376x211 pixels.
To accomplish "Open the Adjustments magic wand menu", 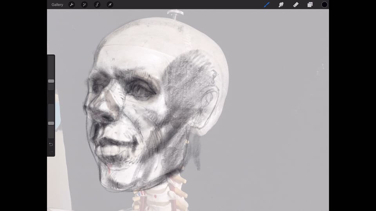I will (x=84, y=5).
